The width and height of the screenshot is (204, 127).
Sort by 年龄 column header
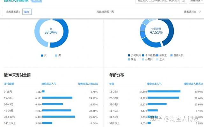112,84
